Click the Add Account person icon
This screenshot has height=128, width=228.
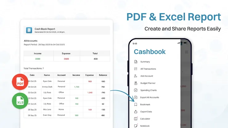coord(136,76)
